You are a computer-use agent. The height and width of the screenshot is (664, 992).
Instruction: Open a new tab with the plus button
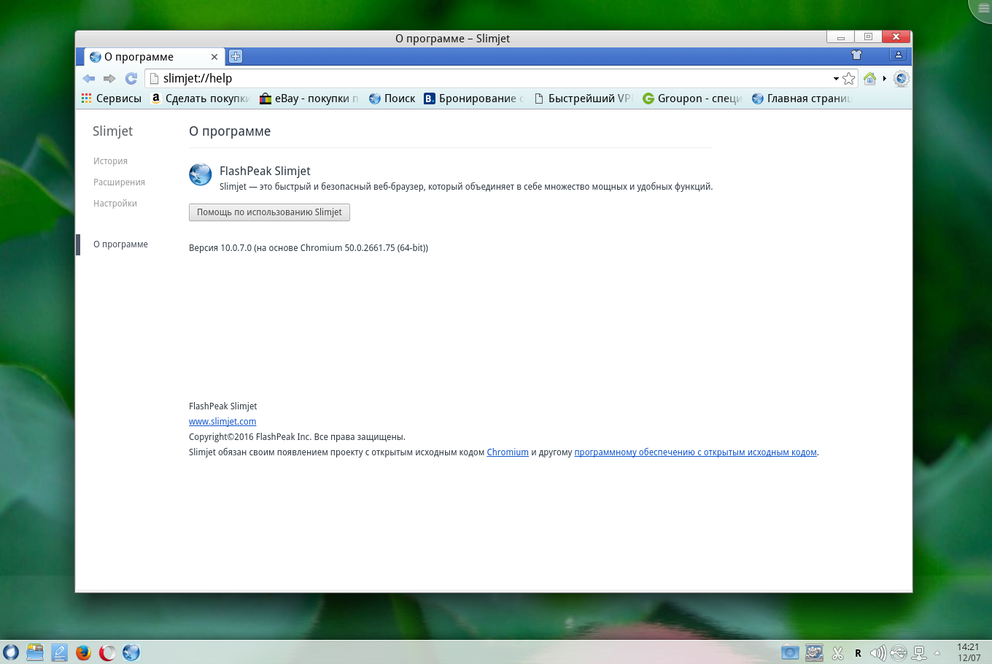pos(235,56)
